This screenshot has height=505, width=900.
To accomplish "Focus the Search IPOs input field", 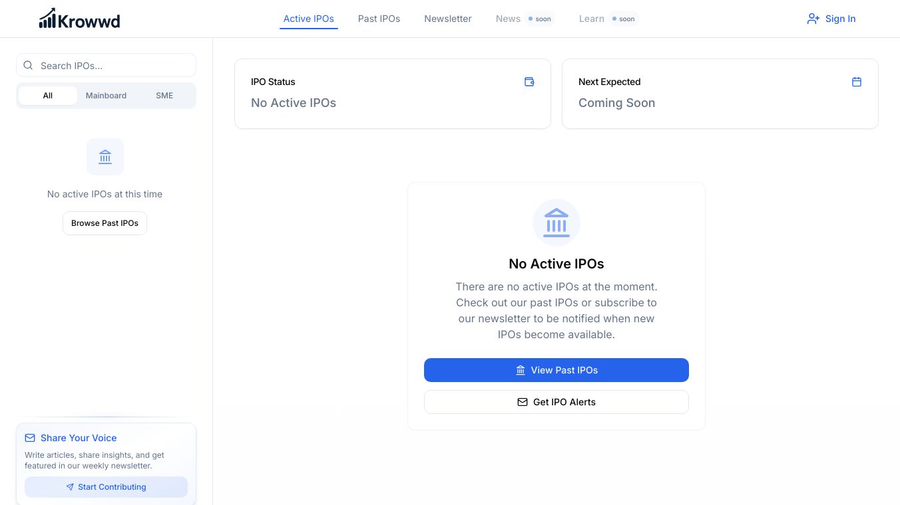I will click(x=113, y=66).
